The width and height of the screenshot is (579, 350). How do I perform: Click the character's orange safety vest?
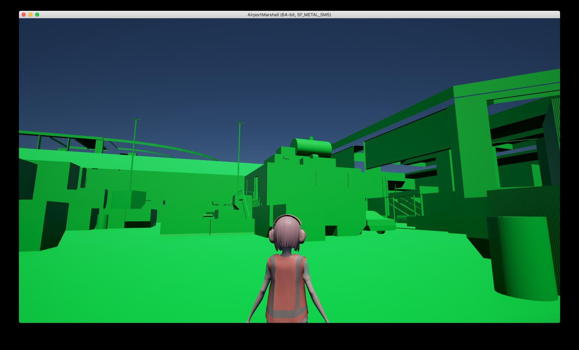click(287, 288)
